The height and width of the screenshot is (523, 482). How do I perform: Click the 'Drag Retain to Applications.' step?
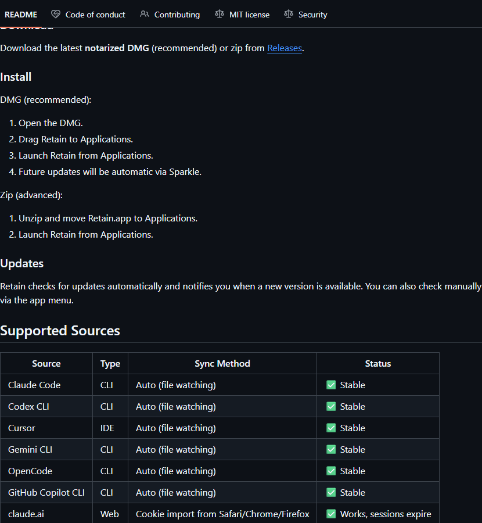(x=75, y=139)
